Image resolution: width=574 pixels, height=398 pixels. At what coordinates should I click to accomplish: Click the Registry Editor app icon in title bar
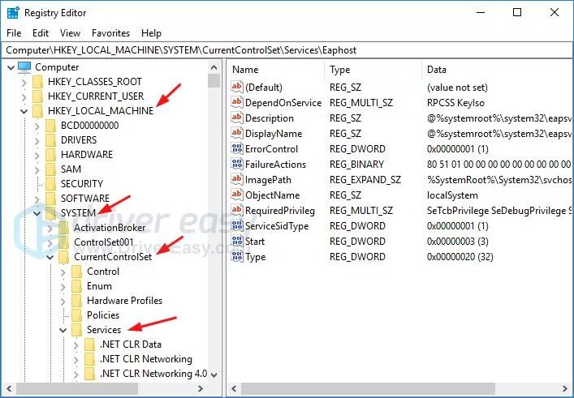click(x=13, y=13)
